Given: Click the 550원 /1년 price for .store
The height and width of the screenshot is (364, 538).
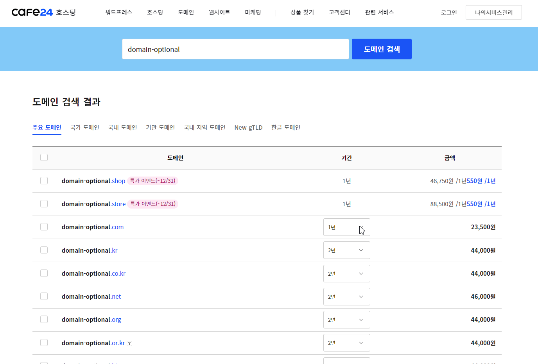Looking at the screenshot, I should (x=481, y=204).
